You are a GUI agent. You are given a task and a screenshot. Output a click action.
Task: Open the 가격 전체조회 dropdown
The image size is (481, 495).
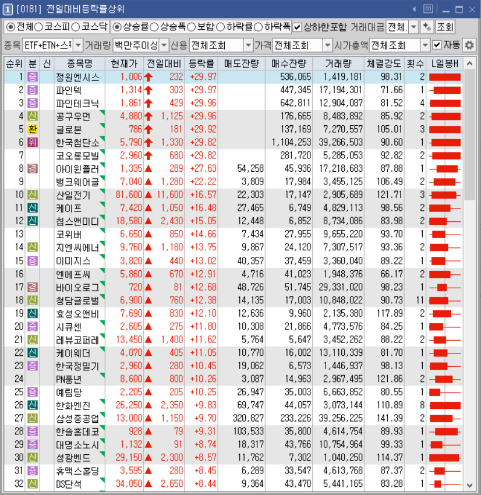[328, 45]
